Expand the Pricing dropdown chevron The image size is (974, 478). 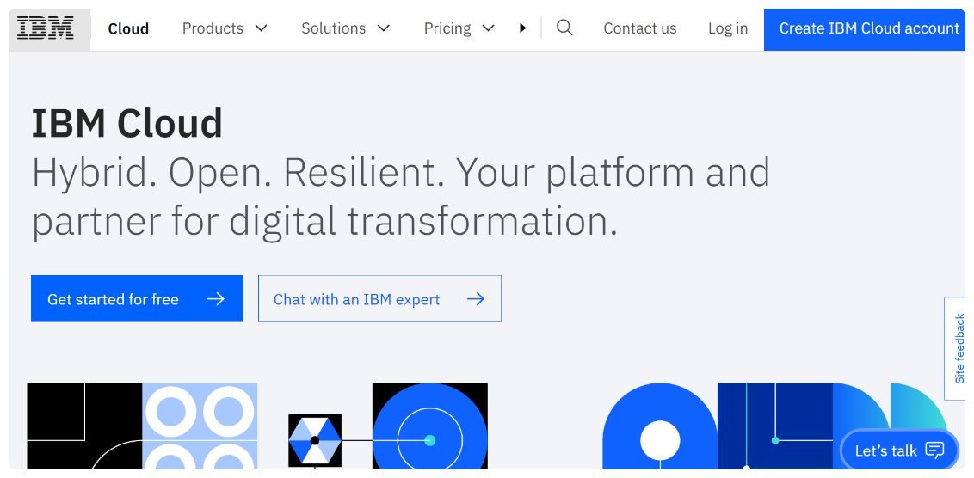point(489,28)
